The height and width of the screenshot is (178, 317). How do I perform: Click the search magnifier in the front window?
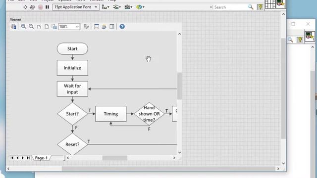[251, 7]
